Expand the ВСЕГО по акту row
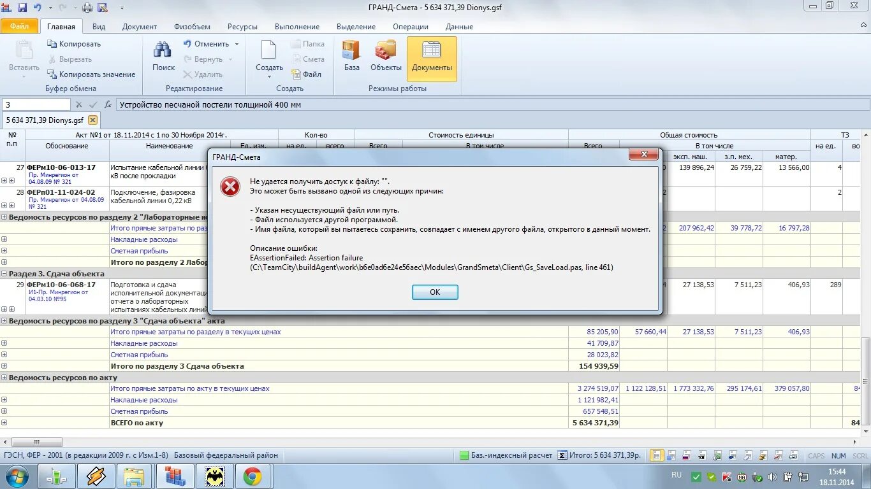Viewport: 871px width, 489px height. (x=4, y=423)
